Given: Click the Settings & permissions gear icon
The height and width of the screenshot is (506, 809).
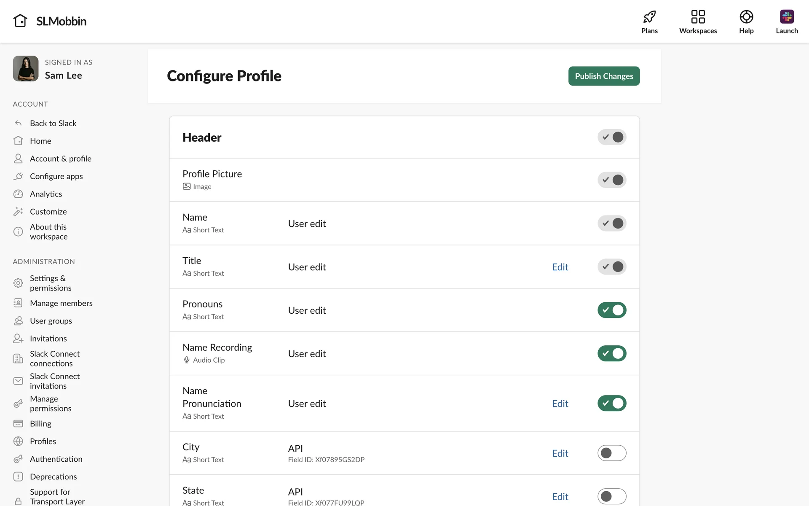Looking at the screenshot, I should pos(18,283).
